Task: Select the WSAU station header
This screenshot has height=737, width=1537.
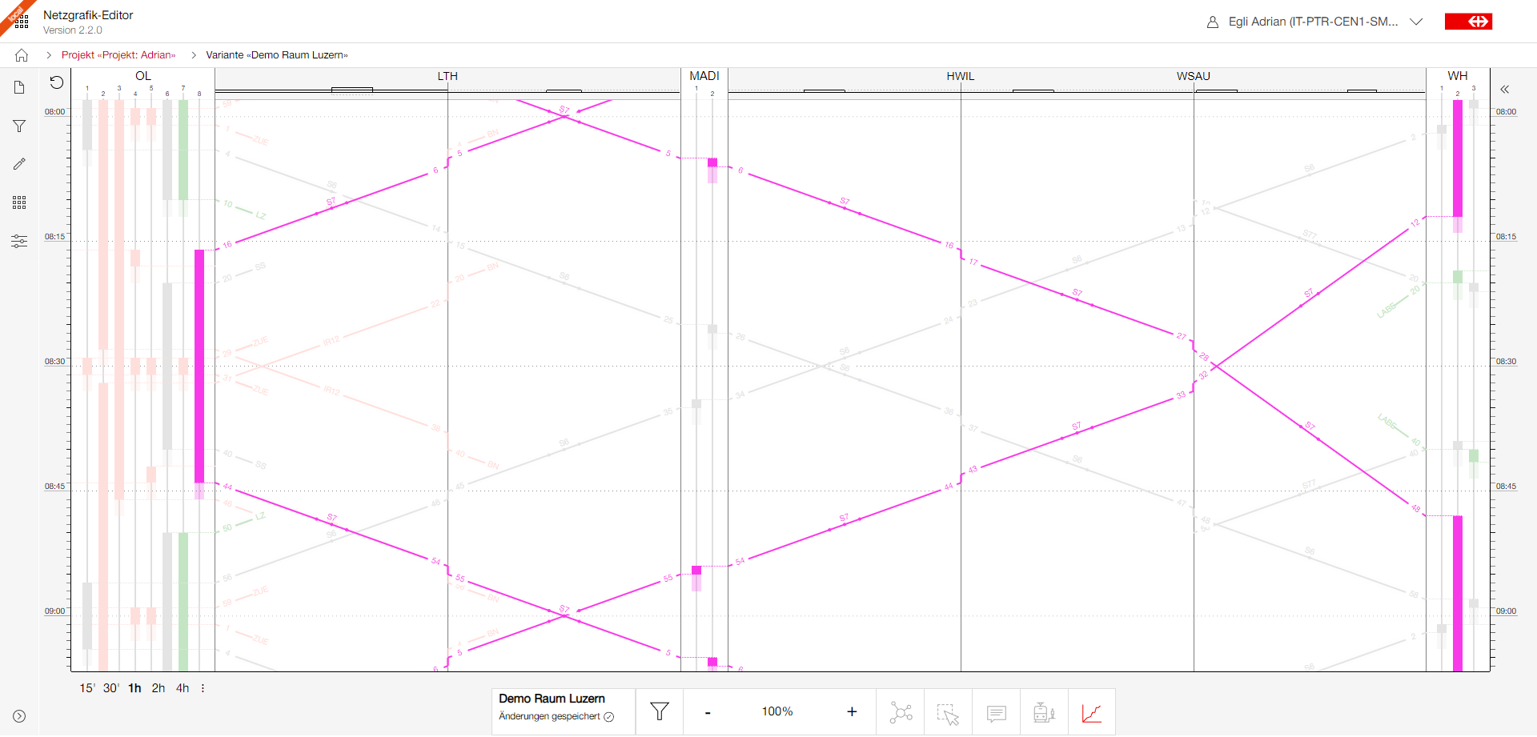Action: [1194, 76]
